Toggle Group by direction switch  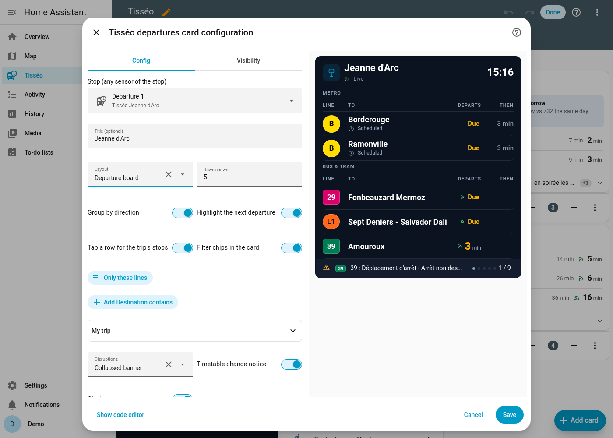(x=183, y=213)
